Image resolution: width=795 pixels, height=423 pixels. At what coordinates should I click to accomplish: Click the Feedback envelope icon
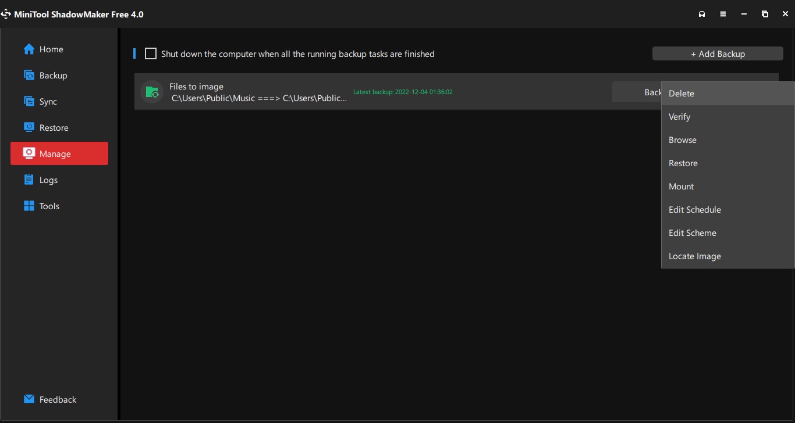(x=29, y=400)
